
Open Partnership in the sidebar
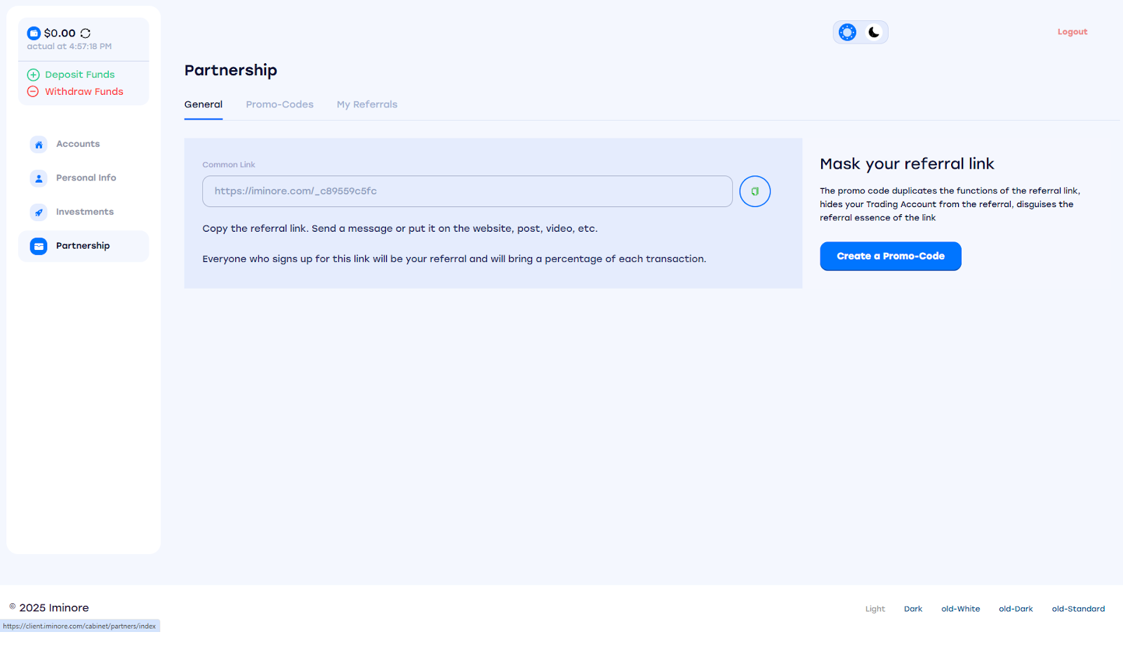[83, 246]
